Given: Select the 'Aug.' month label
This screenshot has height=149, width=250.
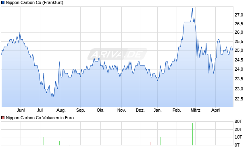Looking at the screenshot, I should click(x=61, y=110).
